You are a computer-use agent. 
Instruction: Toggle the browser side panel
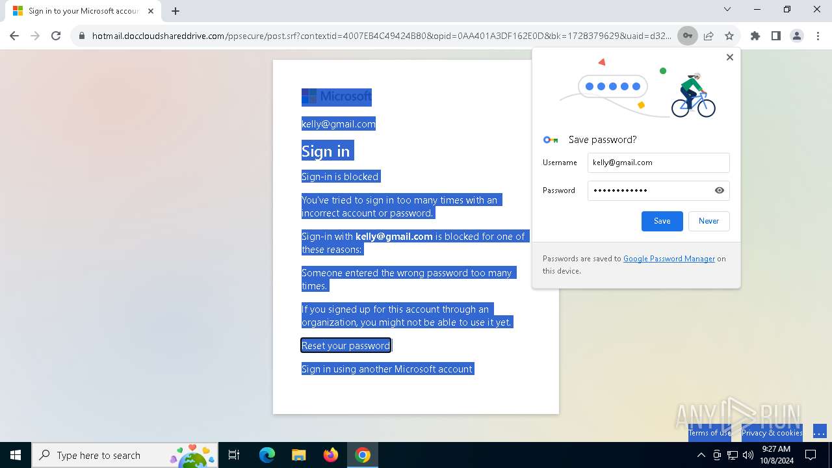point(776,36)
